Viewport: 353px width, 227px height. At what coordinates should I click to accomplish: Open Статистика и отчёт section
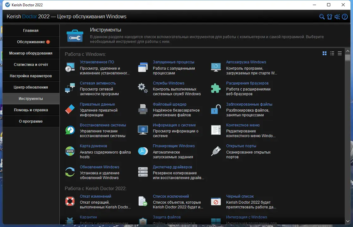pyautogui.click(x=31, y=65)
